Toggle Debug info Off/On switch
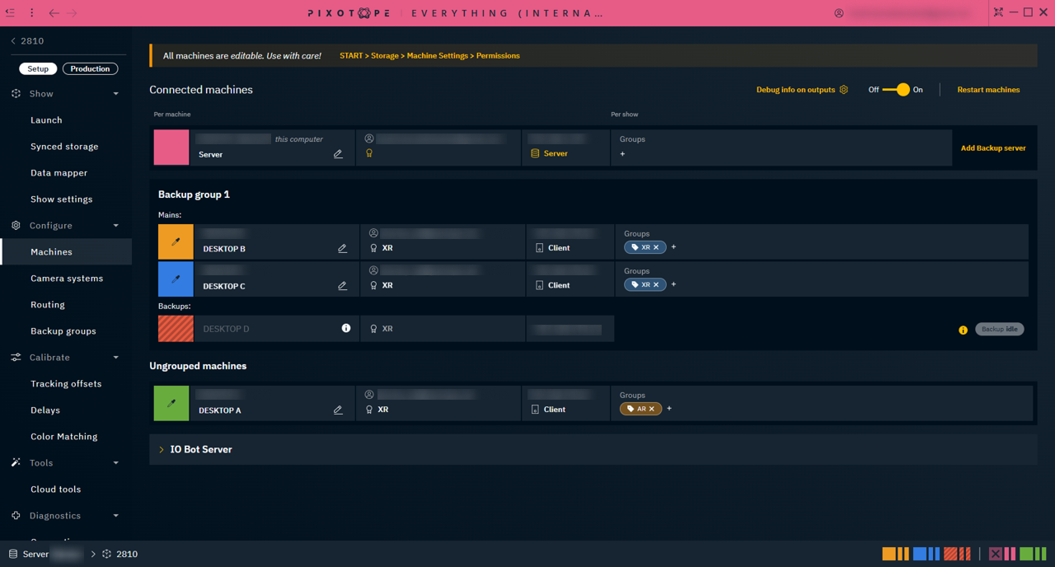This screenshot has width=1055, height=567. tap(896, 90)
